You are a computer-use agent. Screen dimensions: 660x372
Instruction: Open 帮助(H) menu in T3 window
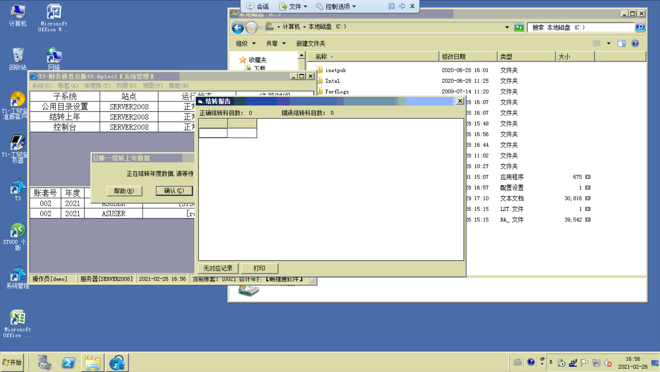[x=179, y=85]
